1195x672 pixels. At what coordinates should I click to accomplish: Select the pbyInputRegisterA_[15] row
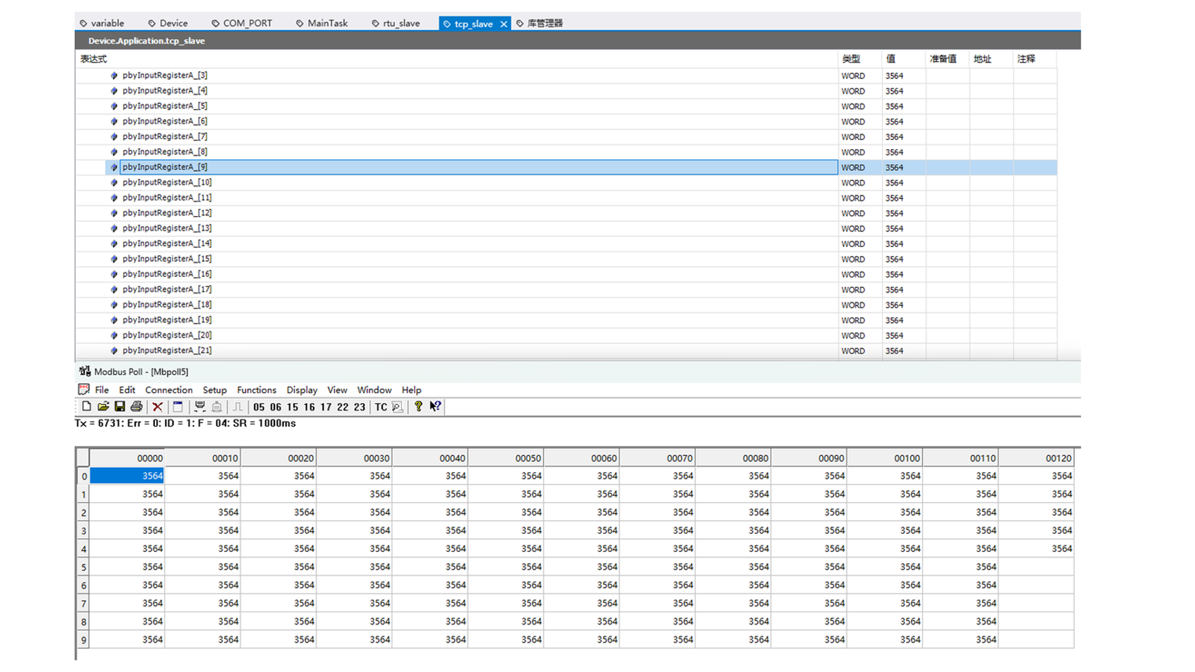[167, 259]
